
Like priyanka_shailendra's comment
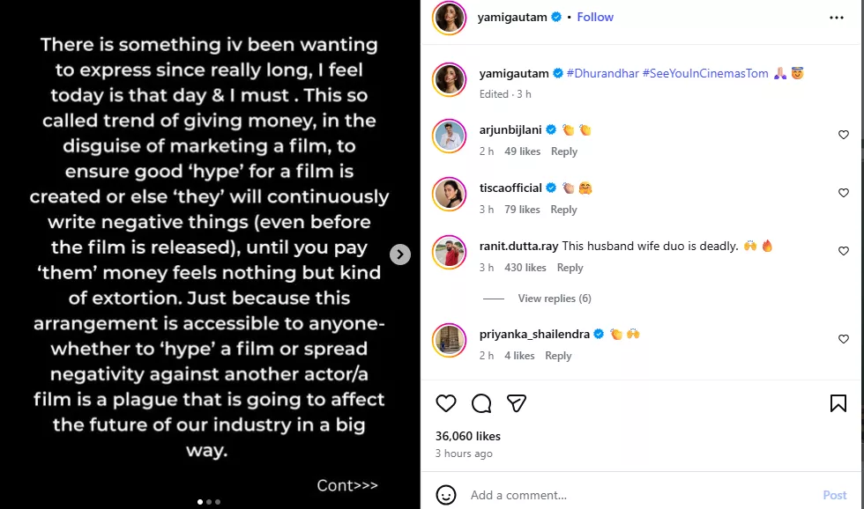[x=844, y=339]
